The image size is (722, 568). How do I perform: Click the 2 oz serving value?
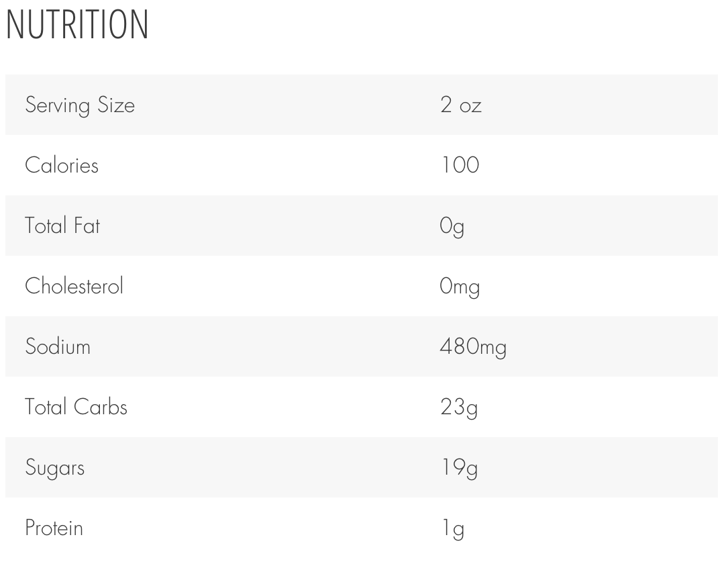tap(461, 105)
